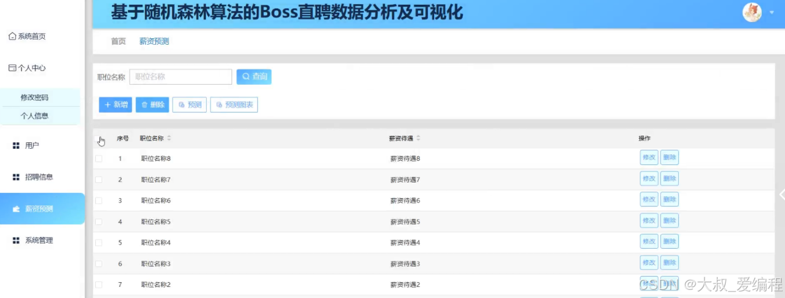The image size is (785, 298).
Task: Click the grid icon beside 招聘信息
Action: click(16, 177)
